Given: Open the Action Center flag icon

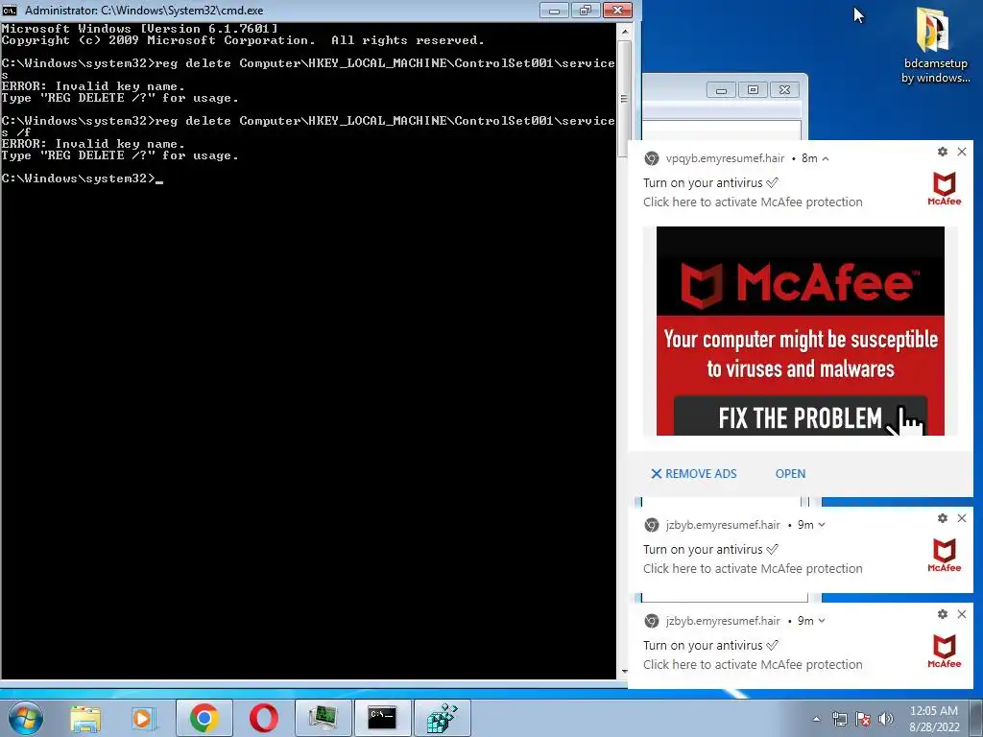Looking at the screenshot, I should pos(863,719).
